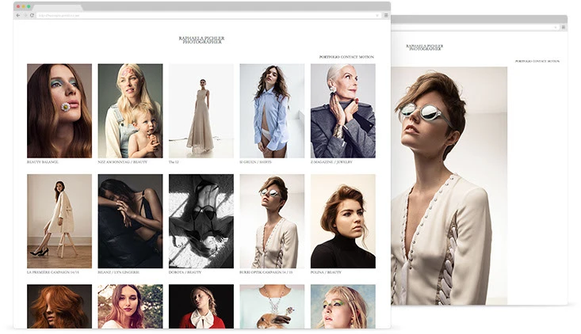
Task: Open the BEAUTY BALANCE thumbnail
Action: point(59,111)
